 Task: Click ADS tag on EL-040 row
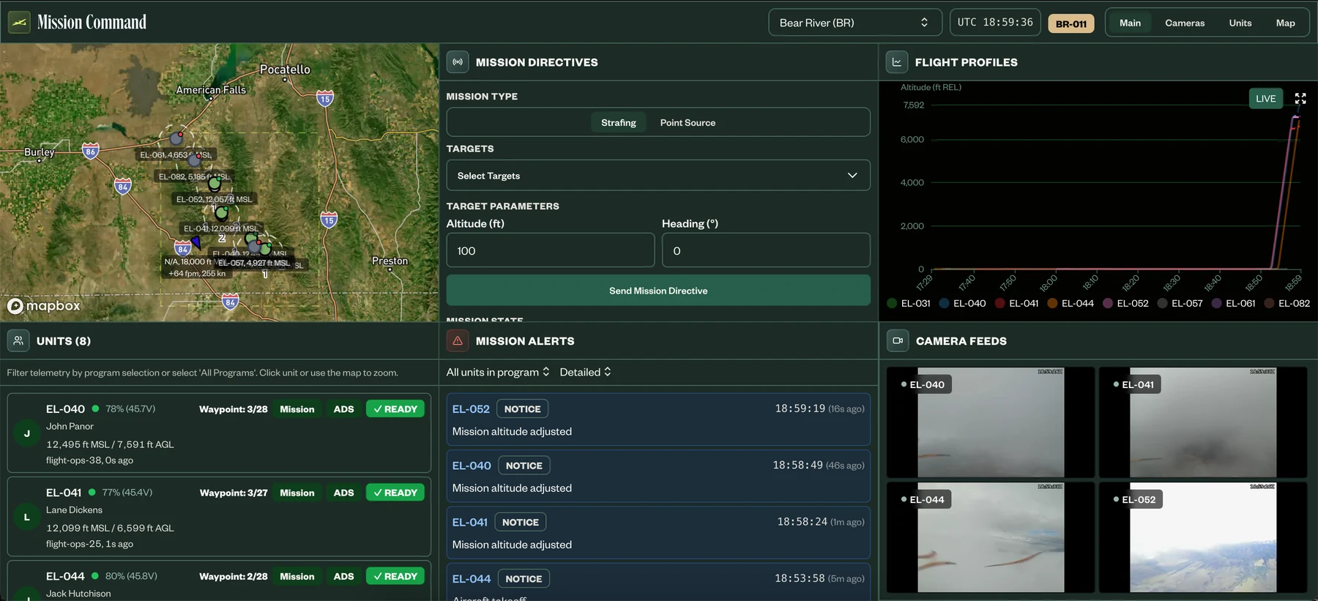(343, 409)
